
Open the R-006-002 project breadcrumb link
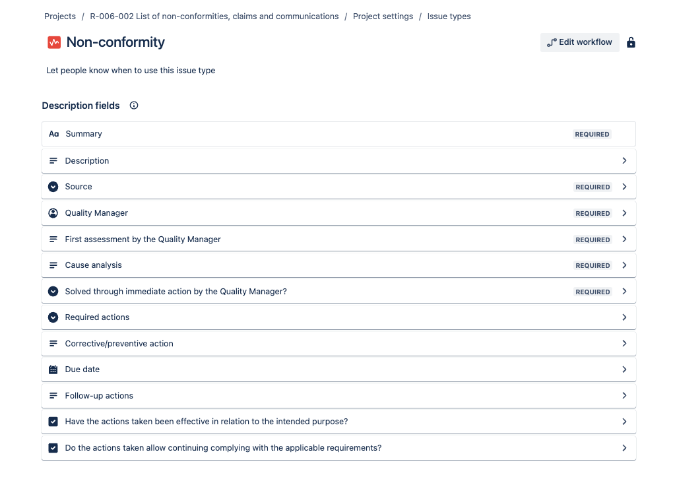[x=214, y=16]
